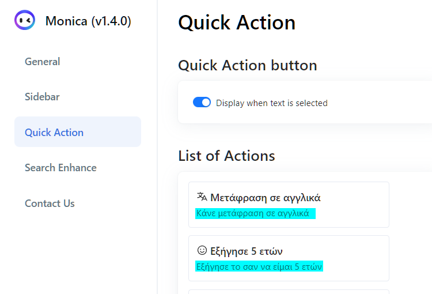Click the highlighted prompt Κάνε μετάφραση σε αγγλικά
Viewport: 432px width, 294px height.
click(255, 213)
